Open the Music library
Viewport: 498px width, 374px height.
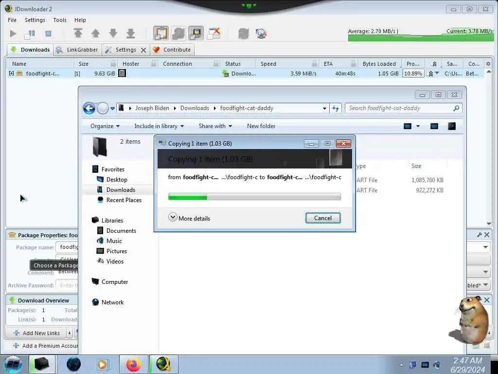[114, 241]
